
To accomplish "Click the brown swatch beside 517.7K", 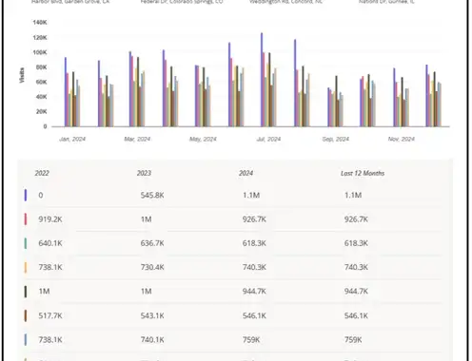I will click(x=26, y=315).
